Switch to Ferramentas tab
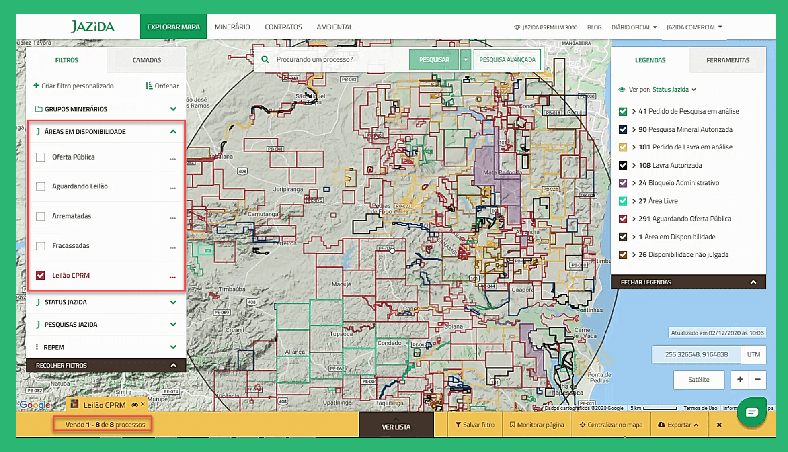 point(728,60)
